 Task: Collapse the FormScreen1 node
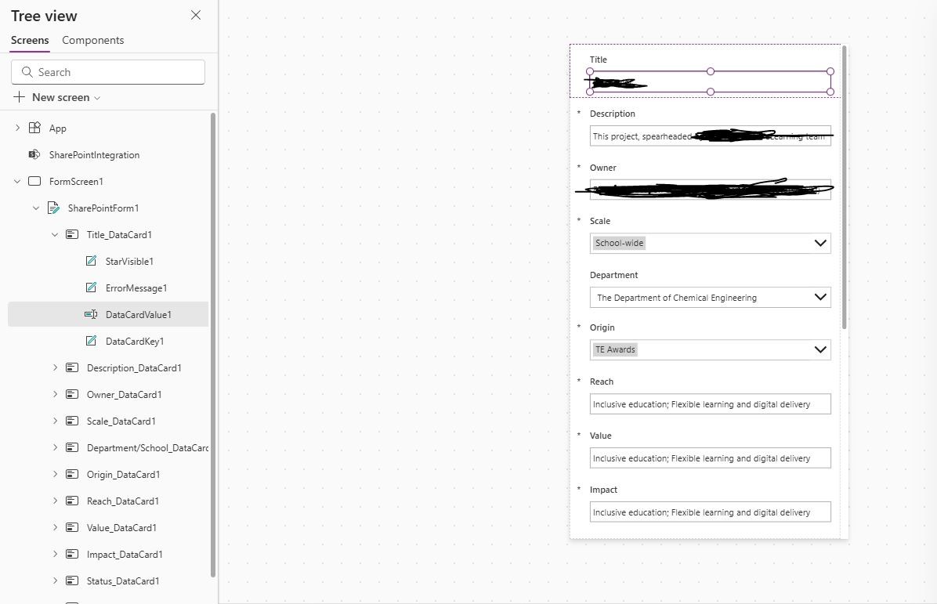(17, 181)
